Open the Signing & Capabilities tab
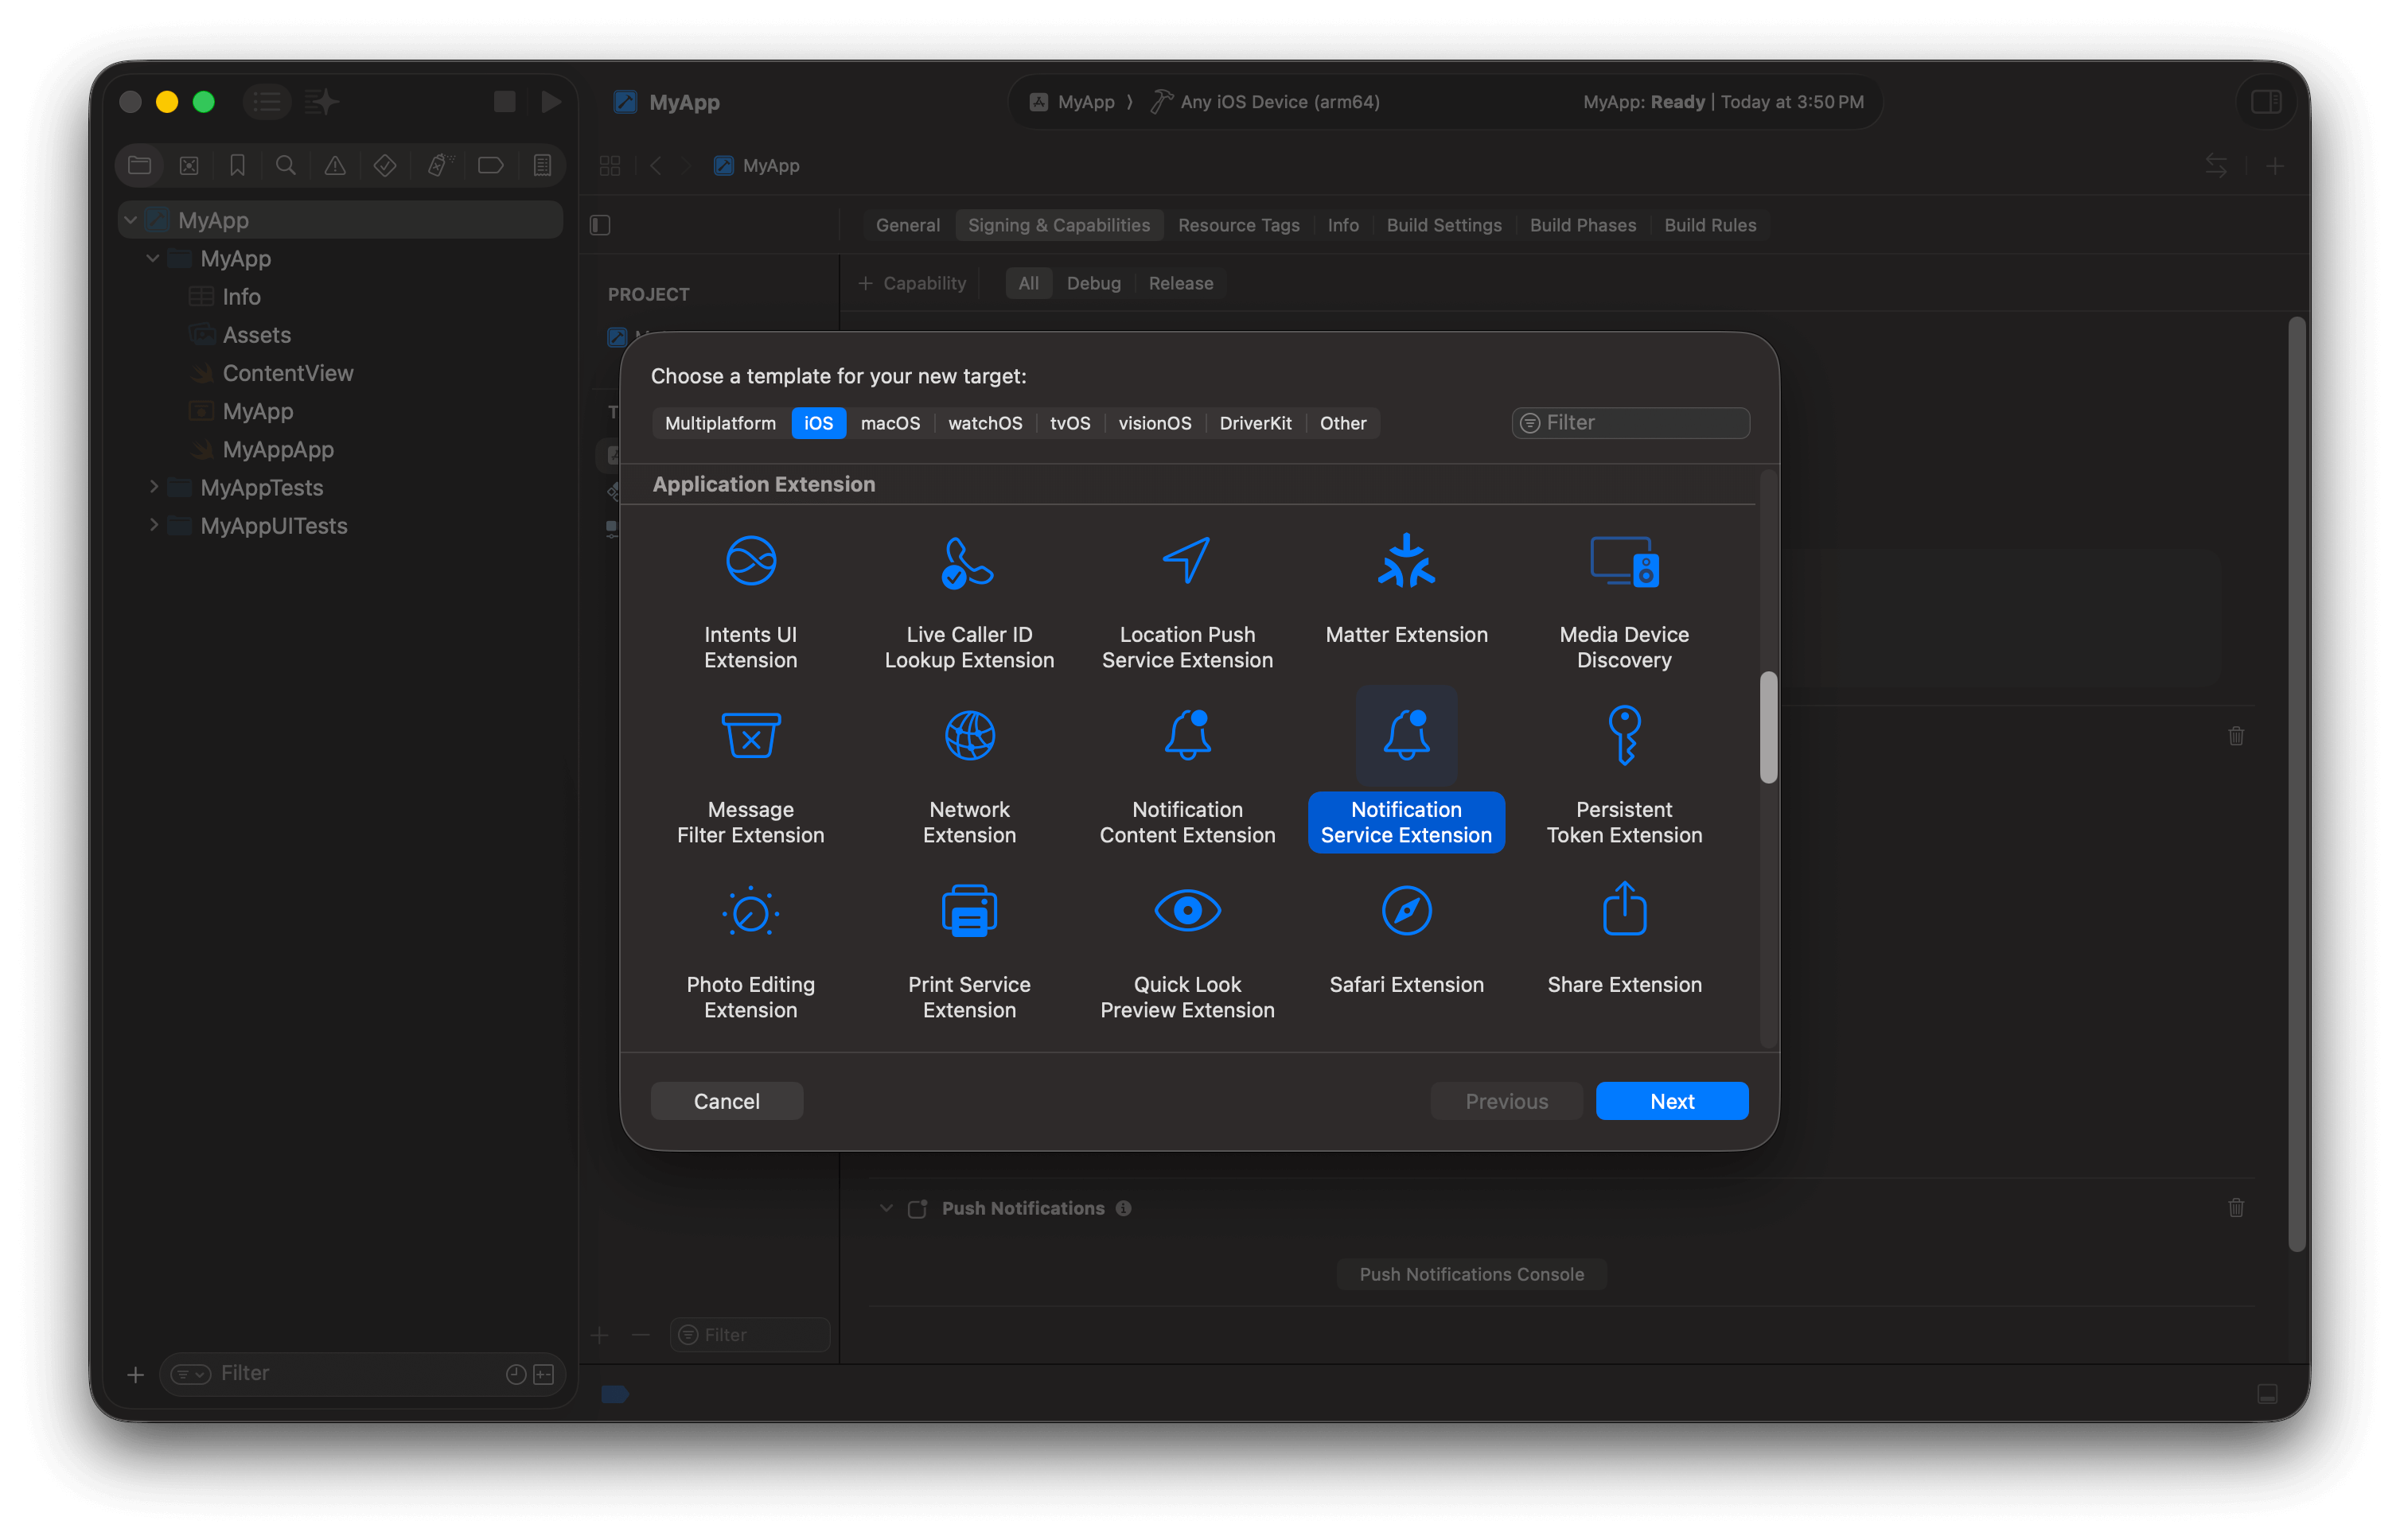Image resolution: width=2400 pixels, height=1540 pixels. click(x=1058, y=225)
